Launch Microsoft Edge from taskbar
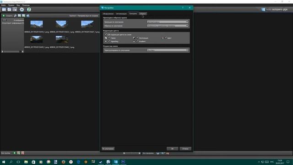The image size is (293, 165). [x=78, y=162]
